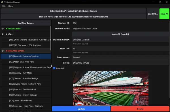
Task: Click the Emirates Stadium preview image
Action: point(111,88)
